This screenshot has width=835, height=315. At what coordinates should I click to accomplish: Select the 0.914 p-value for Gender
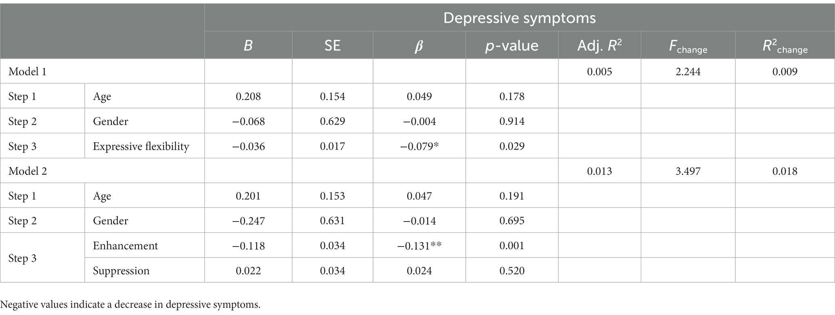[512, 121]
